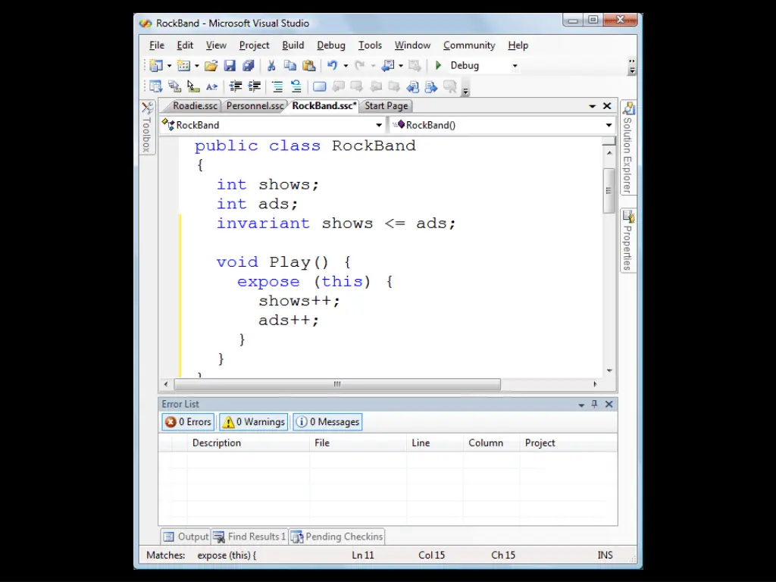
Task: Open the Undo history dropdown arrow
Action: click(x=346, y=66)
